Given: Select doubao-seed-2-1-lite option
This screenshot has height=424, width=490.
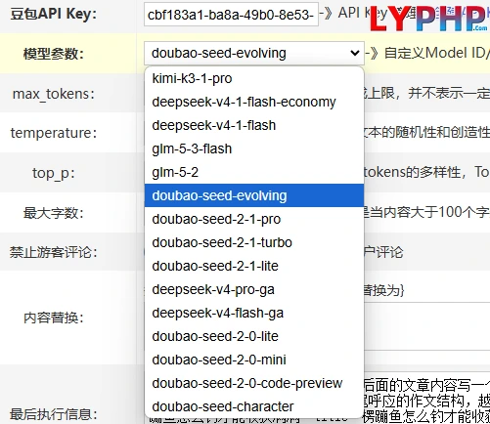Looking at the screenshot, I should pos(254,266).
